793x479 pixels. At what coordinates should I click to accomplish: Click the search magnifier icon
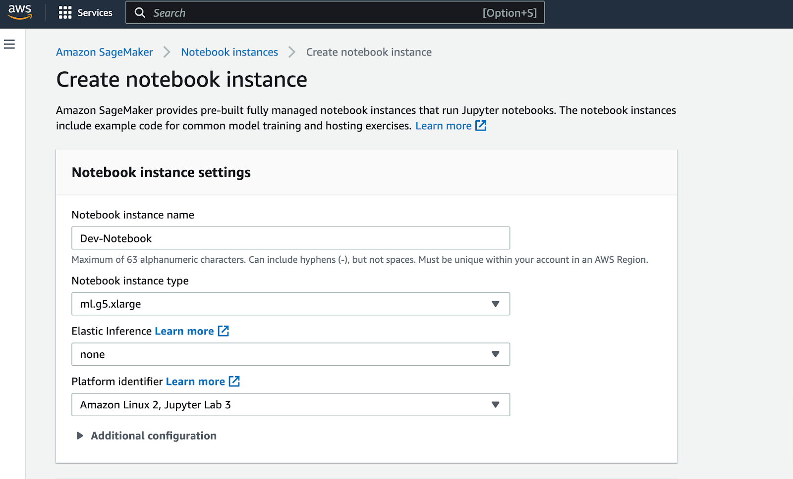pos(140,13)
